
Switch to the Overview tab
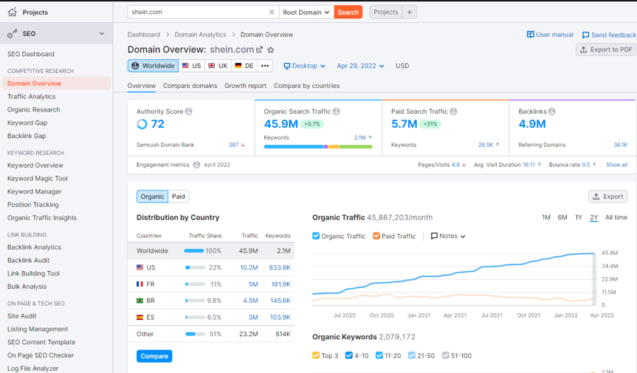tap(142, 86)
